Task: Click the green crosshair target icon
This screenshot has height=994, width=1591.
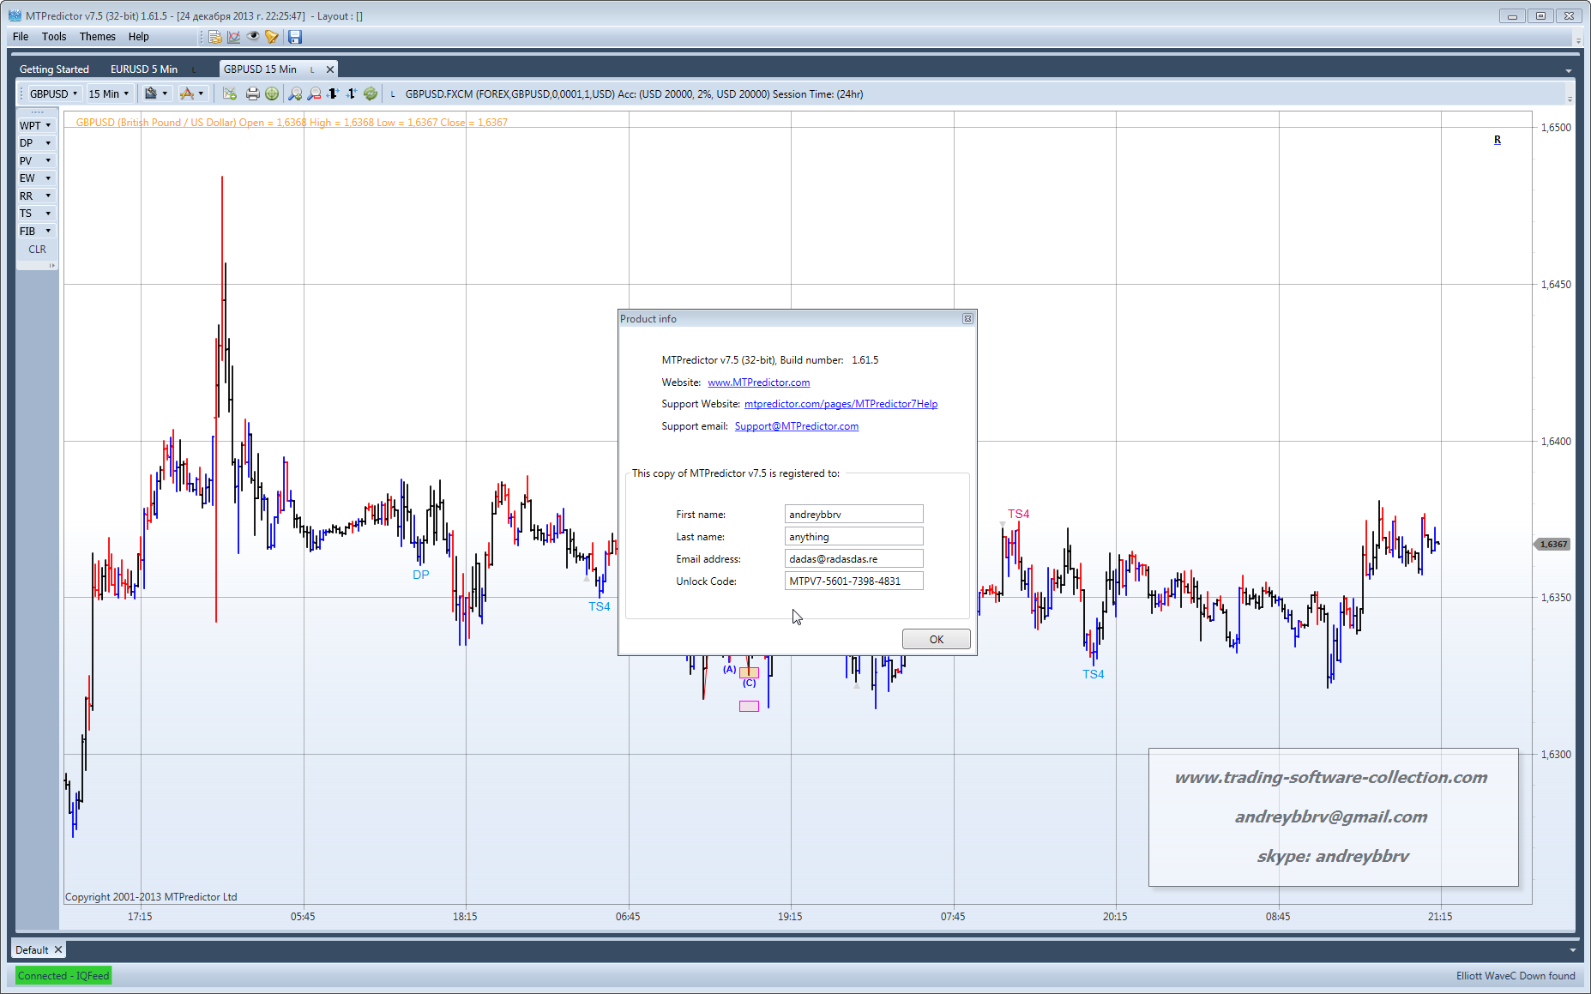Action: 272,94
